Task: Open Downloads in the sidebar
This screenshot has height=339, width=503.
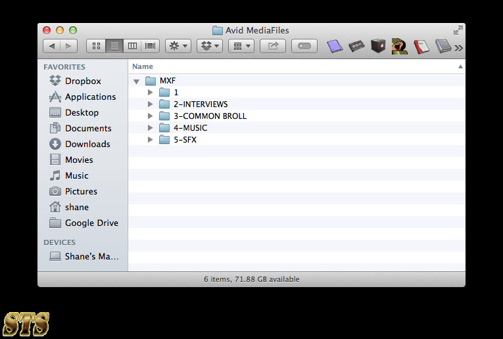Action: (x=83, y=144)
